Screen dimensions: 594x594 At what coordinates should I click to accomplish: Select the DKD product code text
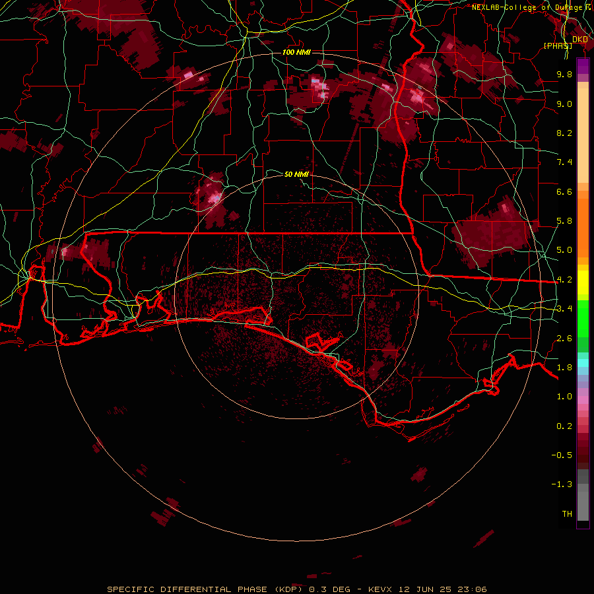(580, 40)
